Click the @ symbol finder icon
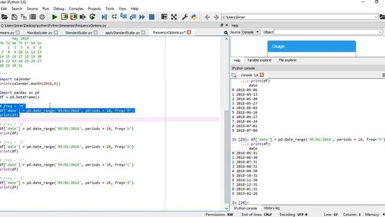The height and width of the screenshot is (217, 385). click(x=42, y=17)
